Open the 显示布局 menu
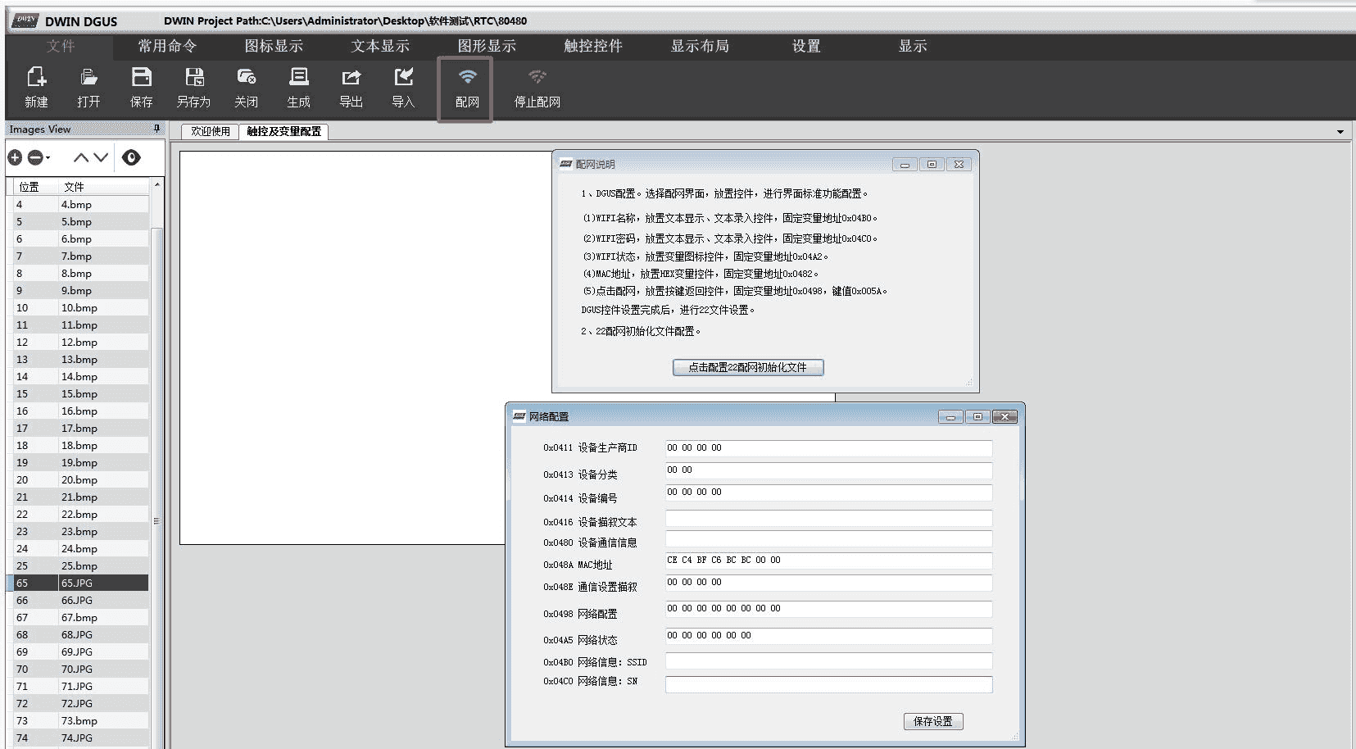The image size is (1356, 749). pos(700,46)
